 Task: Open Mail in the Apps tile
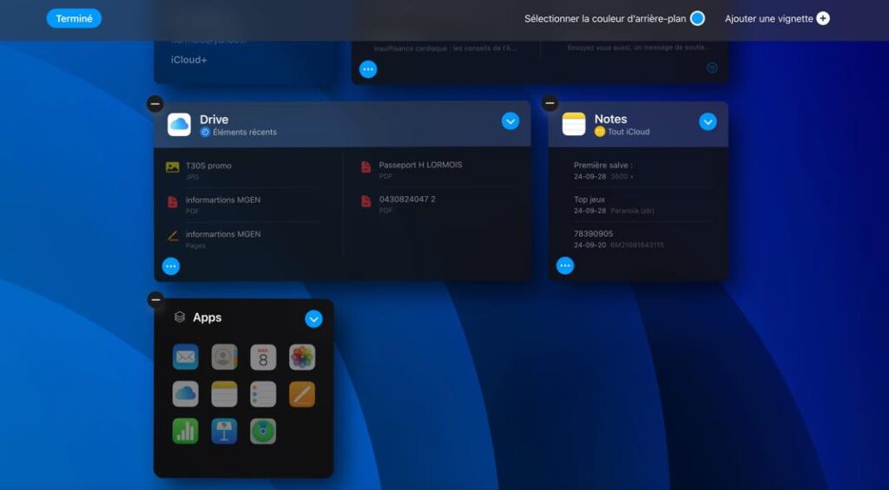tap(186, 357)
